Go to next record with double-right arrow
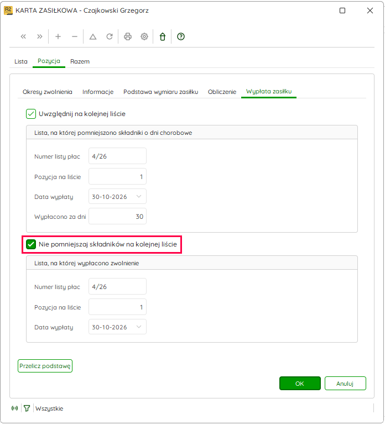 40,36
